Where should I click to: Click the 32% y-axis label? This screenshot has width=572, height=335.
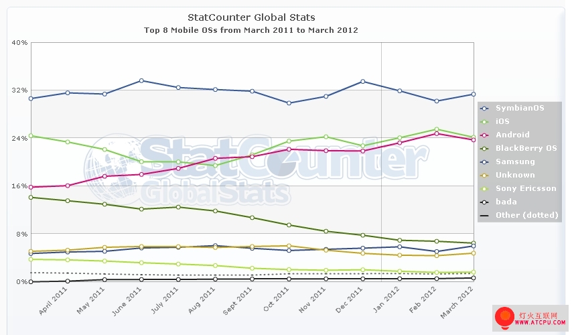(x=19, y=90)
